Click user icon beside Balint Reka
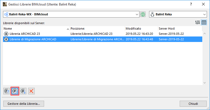Viewport: 210px width, 110px height. point(152,14)
